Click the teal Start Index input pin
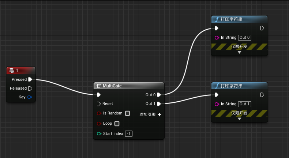This screenshot has width=289, height=158. click(x=99, y=133)
